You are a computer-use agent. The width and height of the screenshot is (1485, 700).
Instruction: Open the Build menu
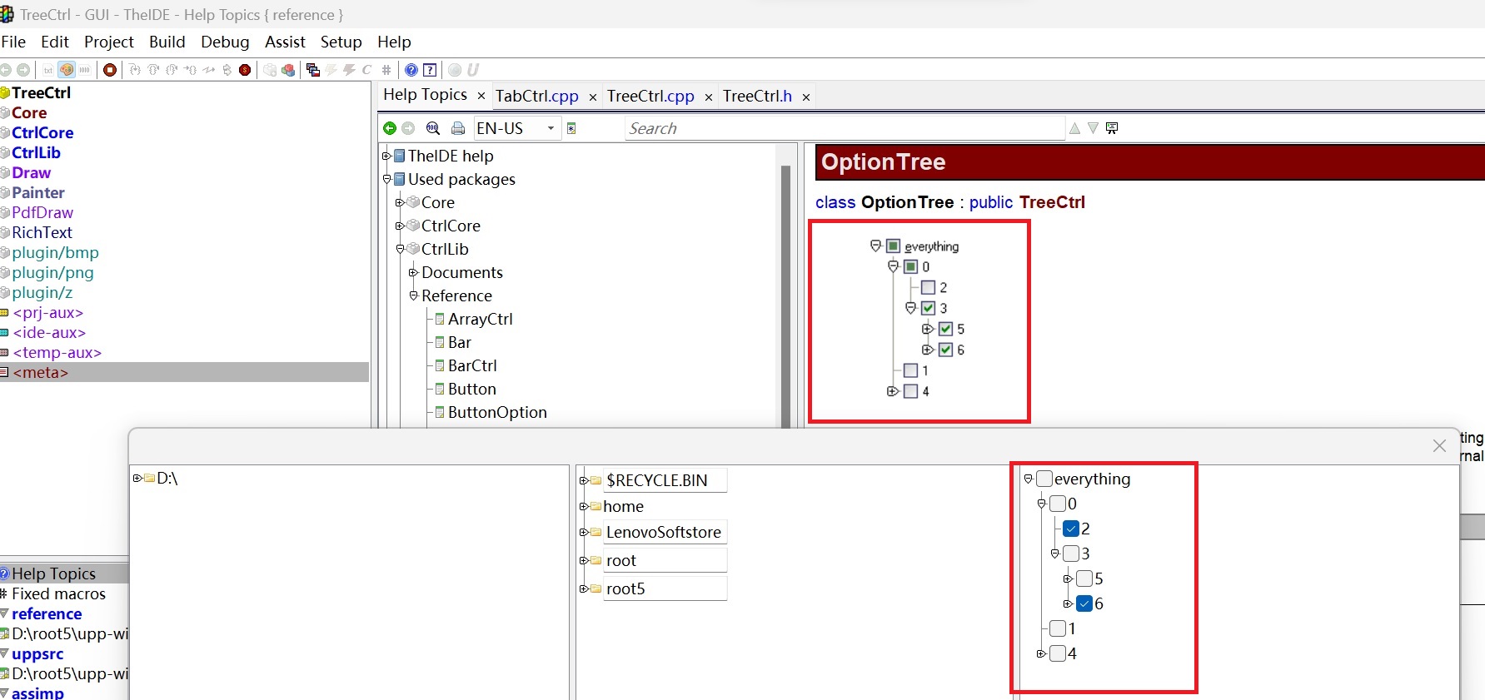[167, 42]
